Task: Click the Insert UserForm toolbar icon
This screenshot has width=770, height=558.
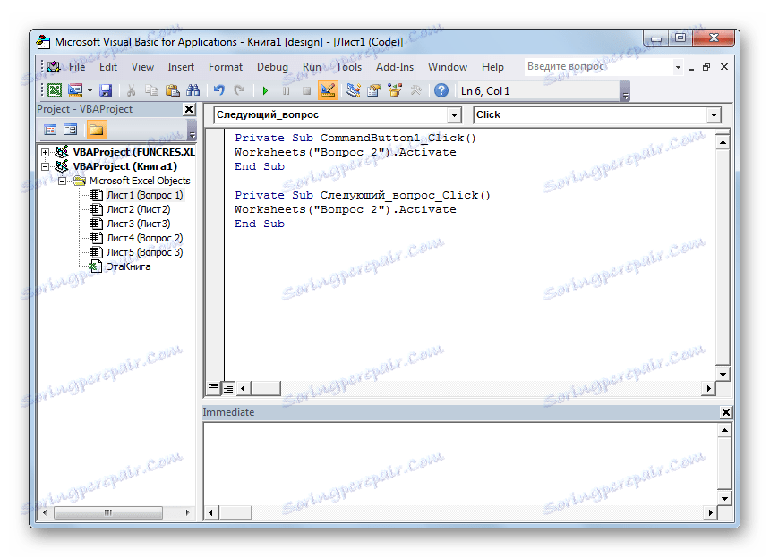Action: [74, 90]
